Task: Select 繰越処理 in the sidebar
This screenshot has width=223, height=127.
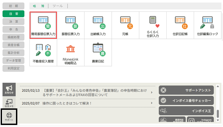Action: (x=14, y=37)
